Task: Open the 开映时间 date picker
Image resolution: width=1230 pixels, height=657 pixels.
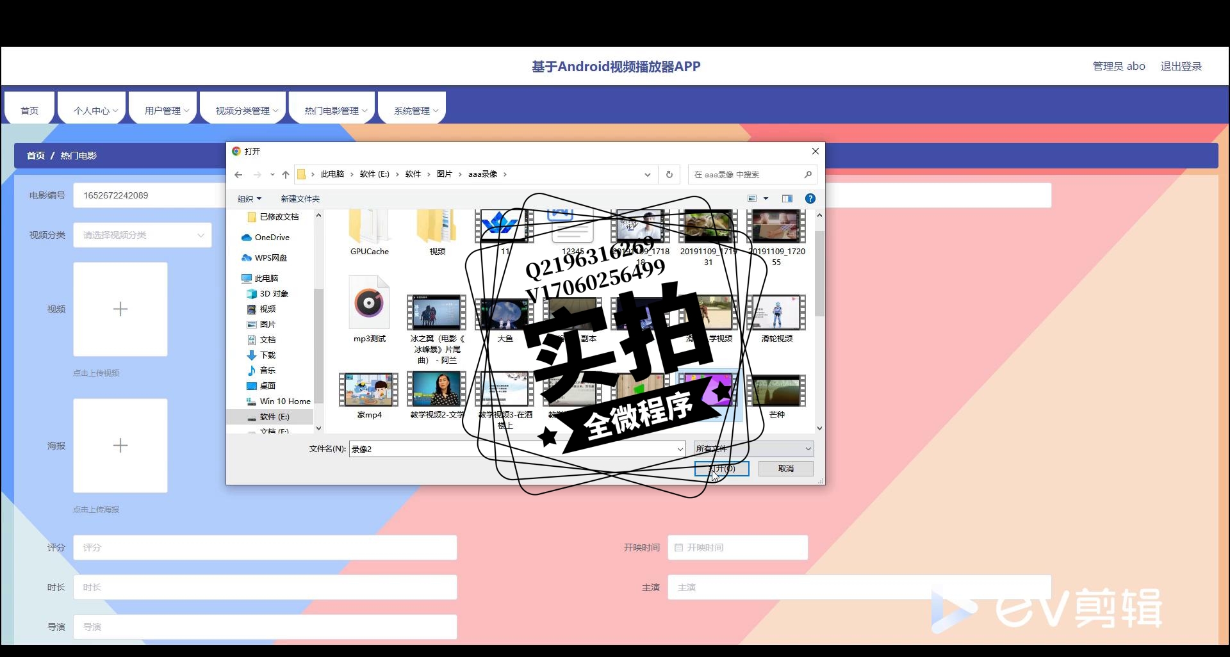Action: (738, 547)
